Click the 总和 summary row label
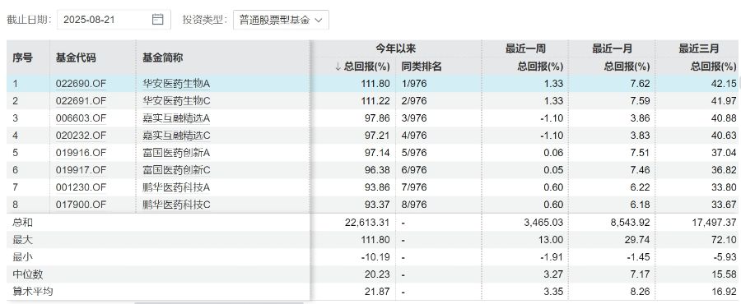 point(23,223)
